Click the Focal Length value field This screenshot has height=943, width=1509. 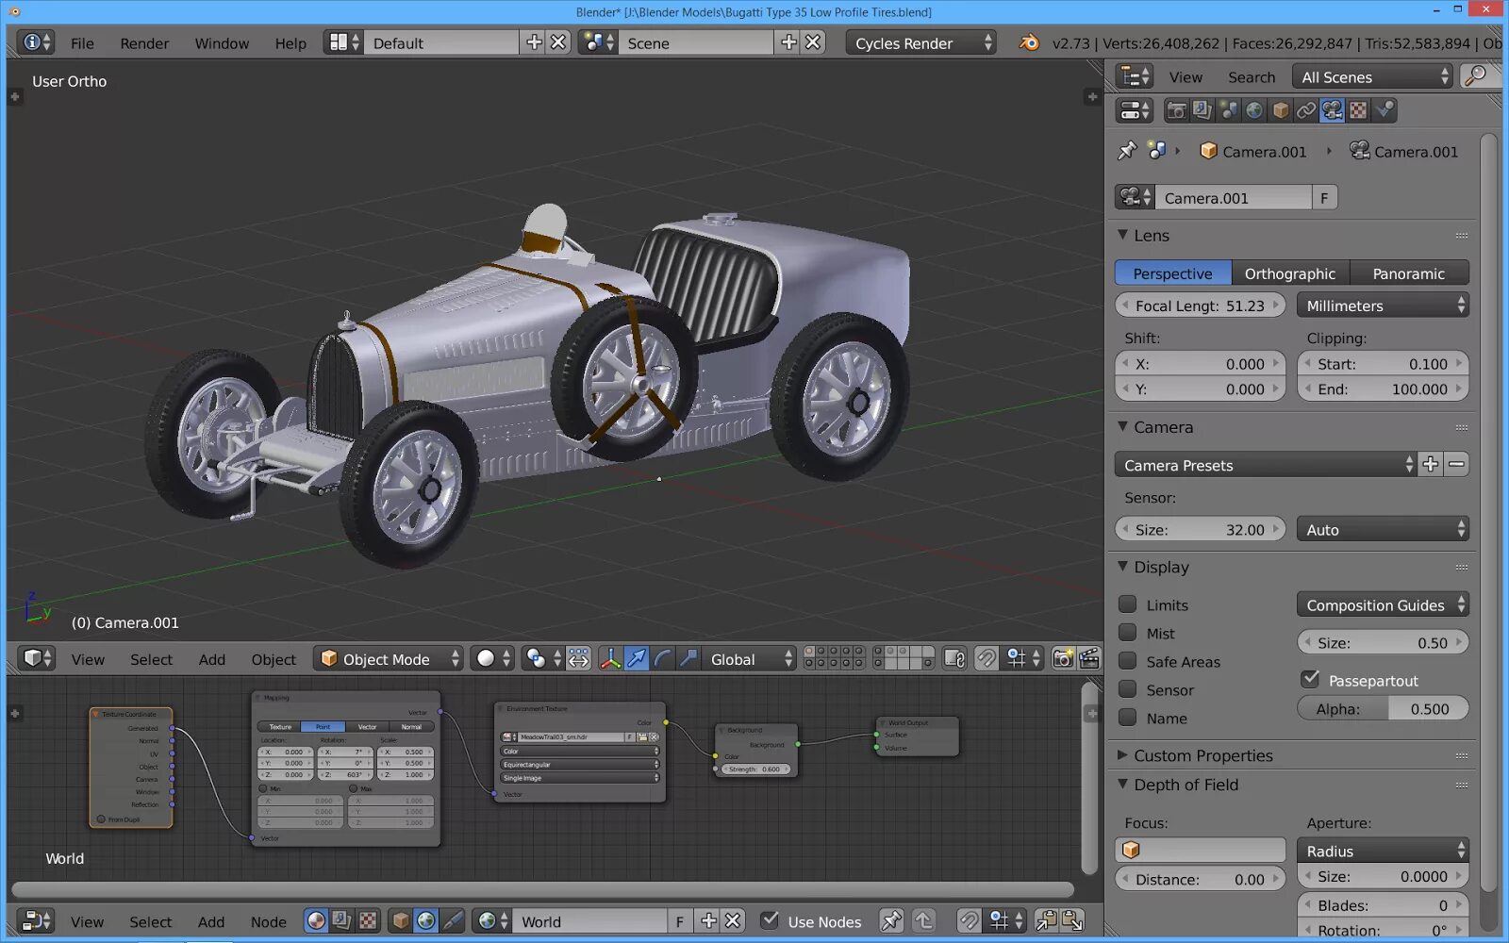1200,306
